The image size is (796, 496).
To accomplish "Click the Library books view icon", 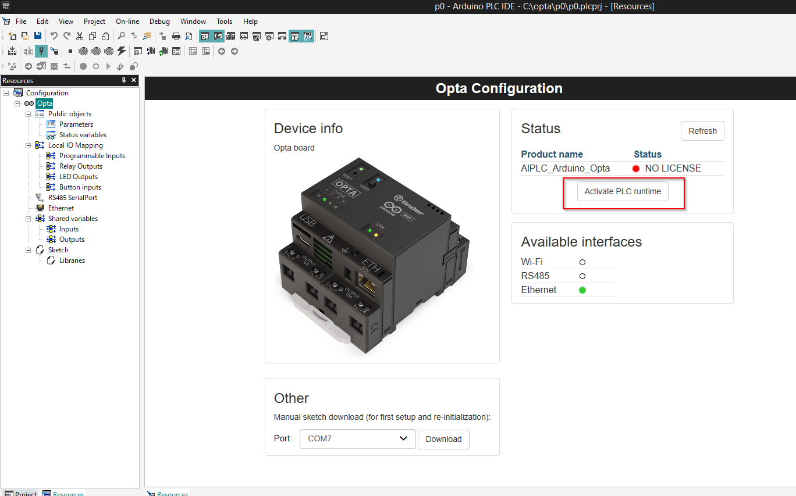I will tap(231, 36).
